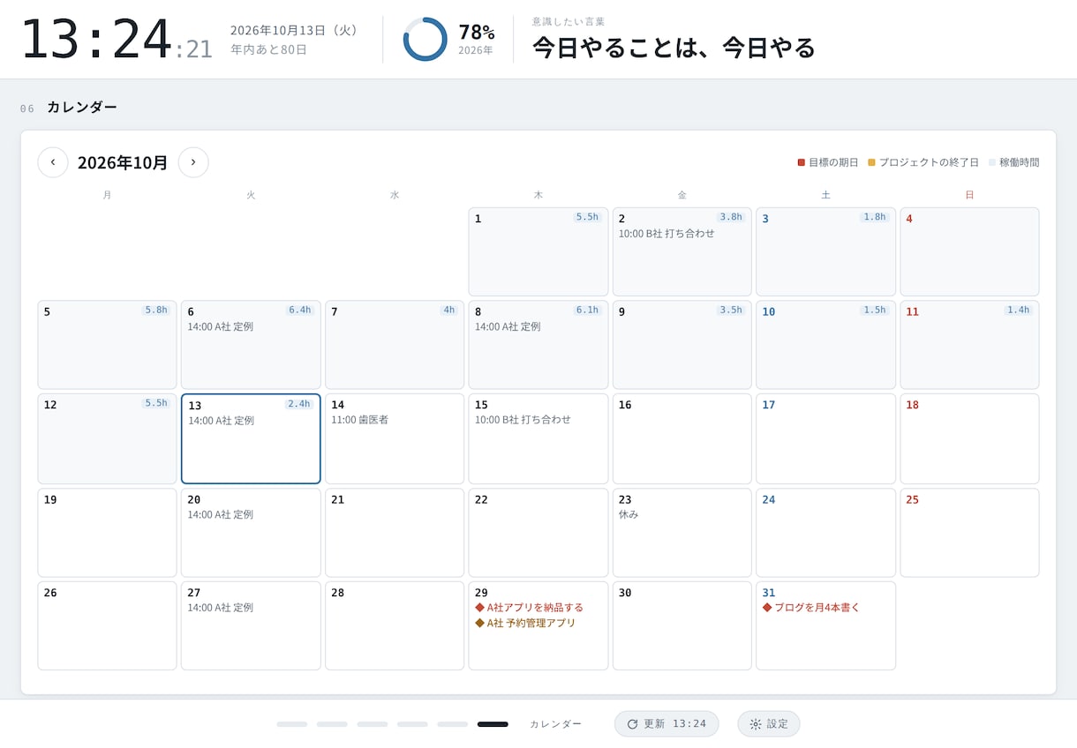Open the A社 予約管理アプリ project deadline
This screenshot has width=1077, height=748.
(x=525, y=623)
